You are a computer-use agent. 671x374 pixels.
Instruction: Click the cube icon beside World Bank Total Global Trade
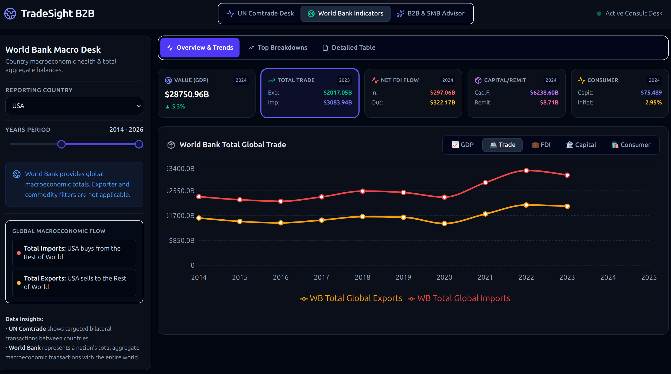click(171, 145)
